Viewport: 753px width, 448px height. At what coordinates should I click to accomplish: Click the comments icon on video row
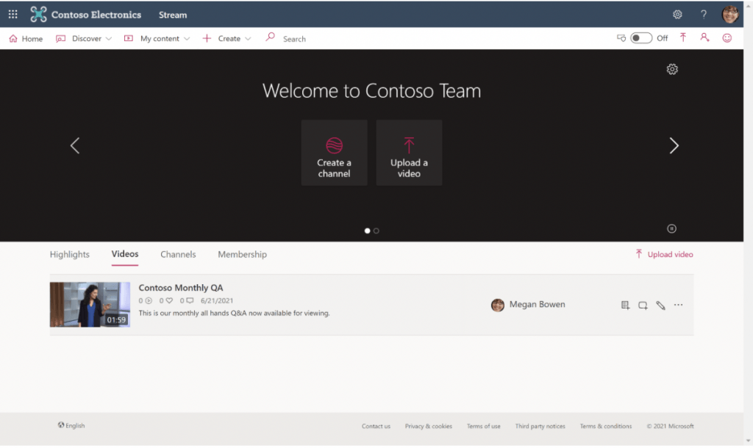point(190,300)
